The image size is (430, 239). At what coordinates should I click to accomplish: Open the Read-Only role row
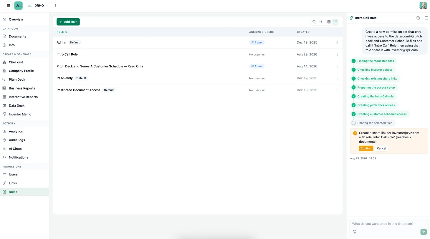[x=198, y=78]
